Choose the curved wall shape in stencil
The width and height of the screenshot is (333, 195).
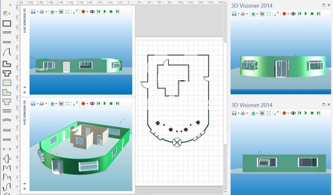coord(7,120)
